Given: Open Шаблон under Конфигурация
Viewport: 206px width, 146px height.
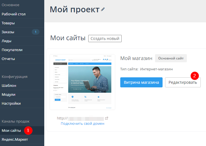Looking at the screenshot, I should click(9, 85).
